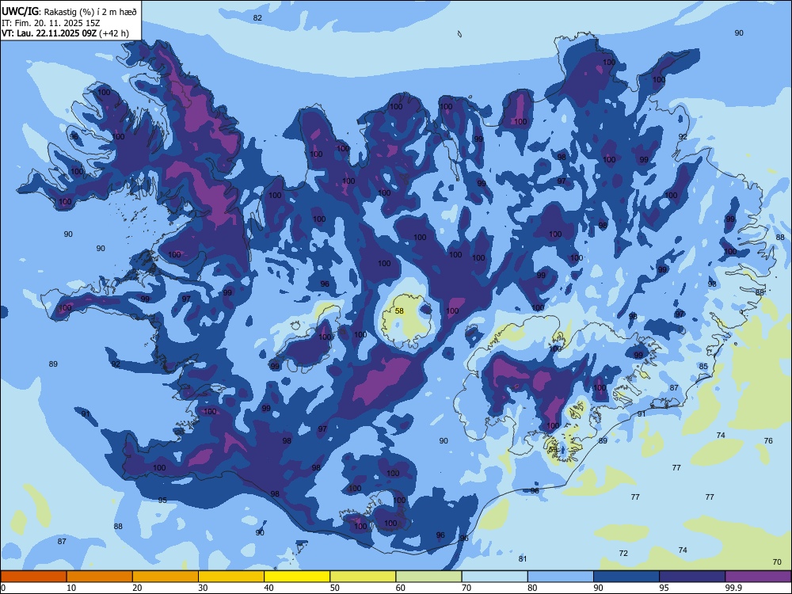Choose the 60–70 light green legend swatch

[x=428, y=577]
